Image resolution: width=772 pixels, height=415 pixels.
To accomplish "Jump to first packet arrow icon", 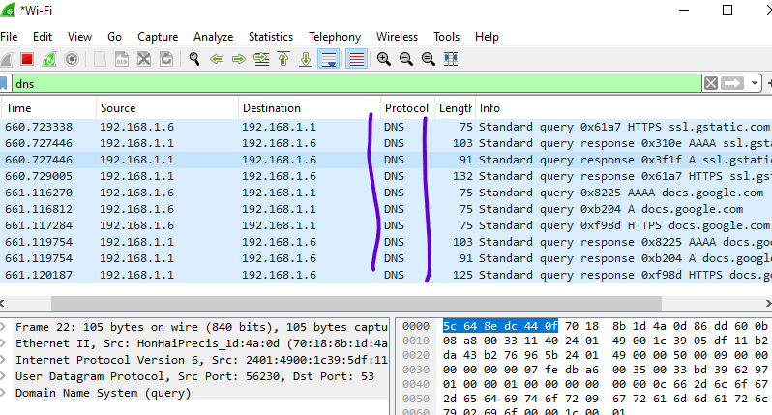I will [283, 60].
